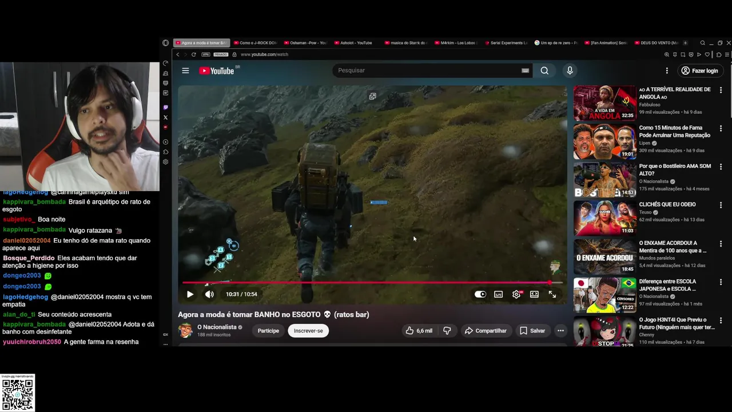This screenshot has height=412, width=732.
Task: Open options for 'CLICHÊS QUE EU ODEIO' video
Action: (721, 205)
